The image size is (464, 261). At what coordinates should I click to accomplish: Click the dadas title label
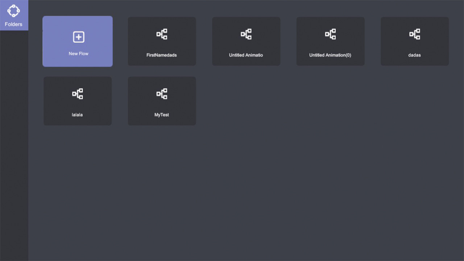pyautogui.click(x=414, y=55)
